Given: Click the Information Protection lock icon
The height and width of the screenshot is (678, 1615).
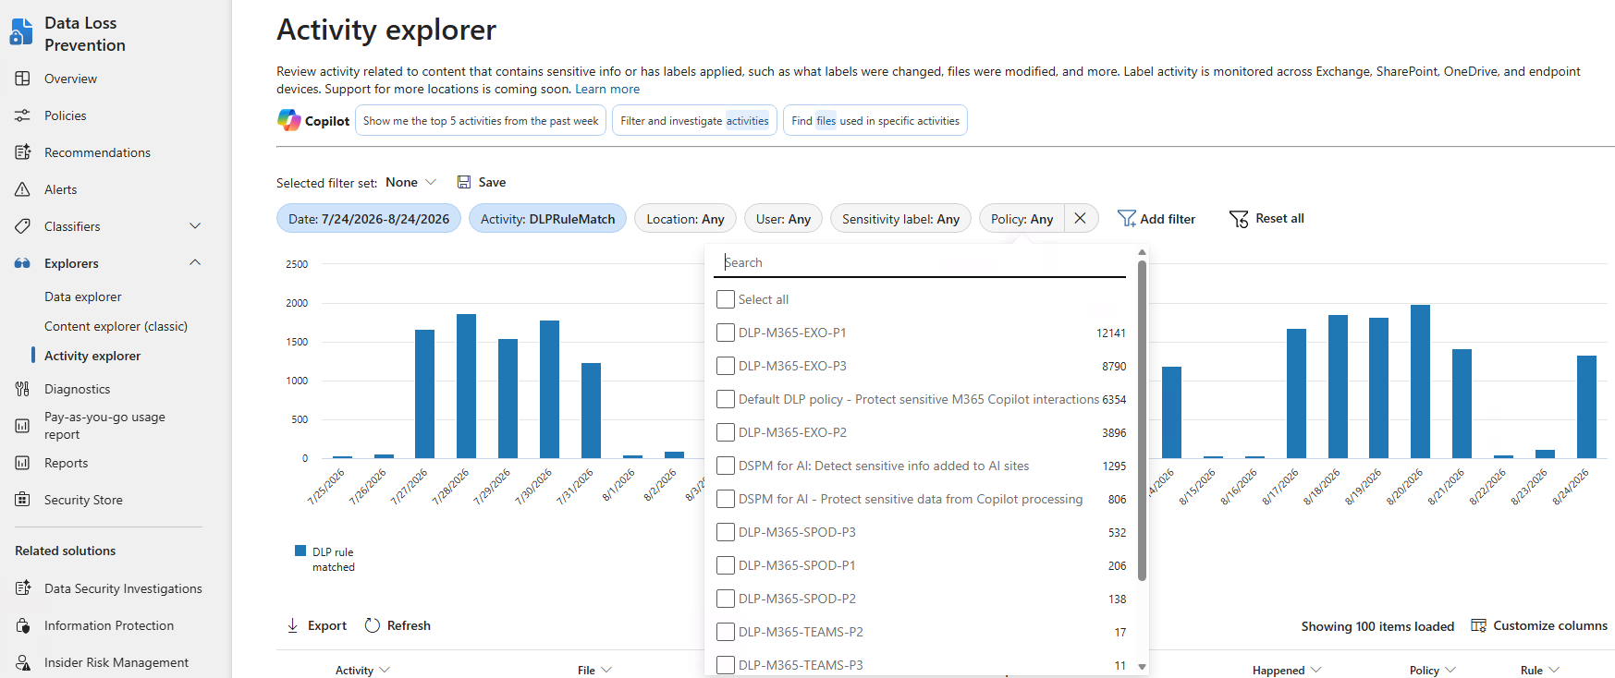Looking at the screenshot, I should 22,625.
